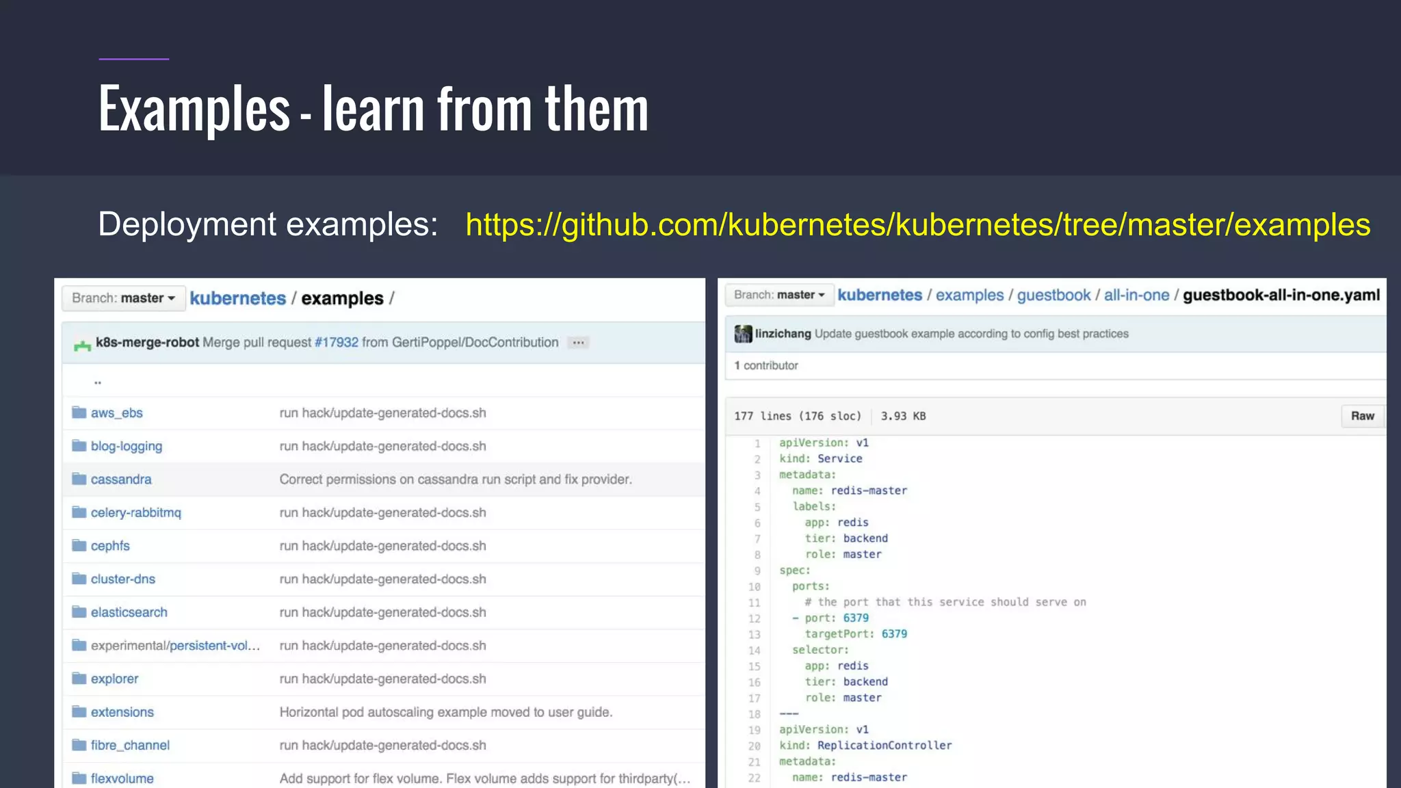Open the GitHub kubernetes examples URL
This screenshot has width=1401, height=788.
pos(917,225)
